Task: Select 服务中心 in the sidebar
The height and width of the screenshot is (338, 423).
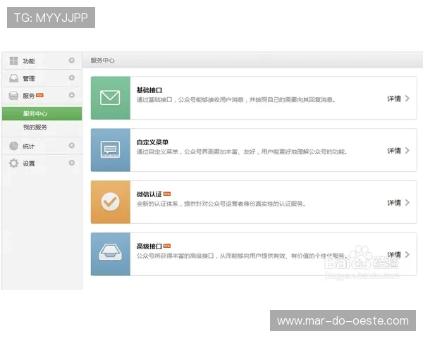Action: 42,113
